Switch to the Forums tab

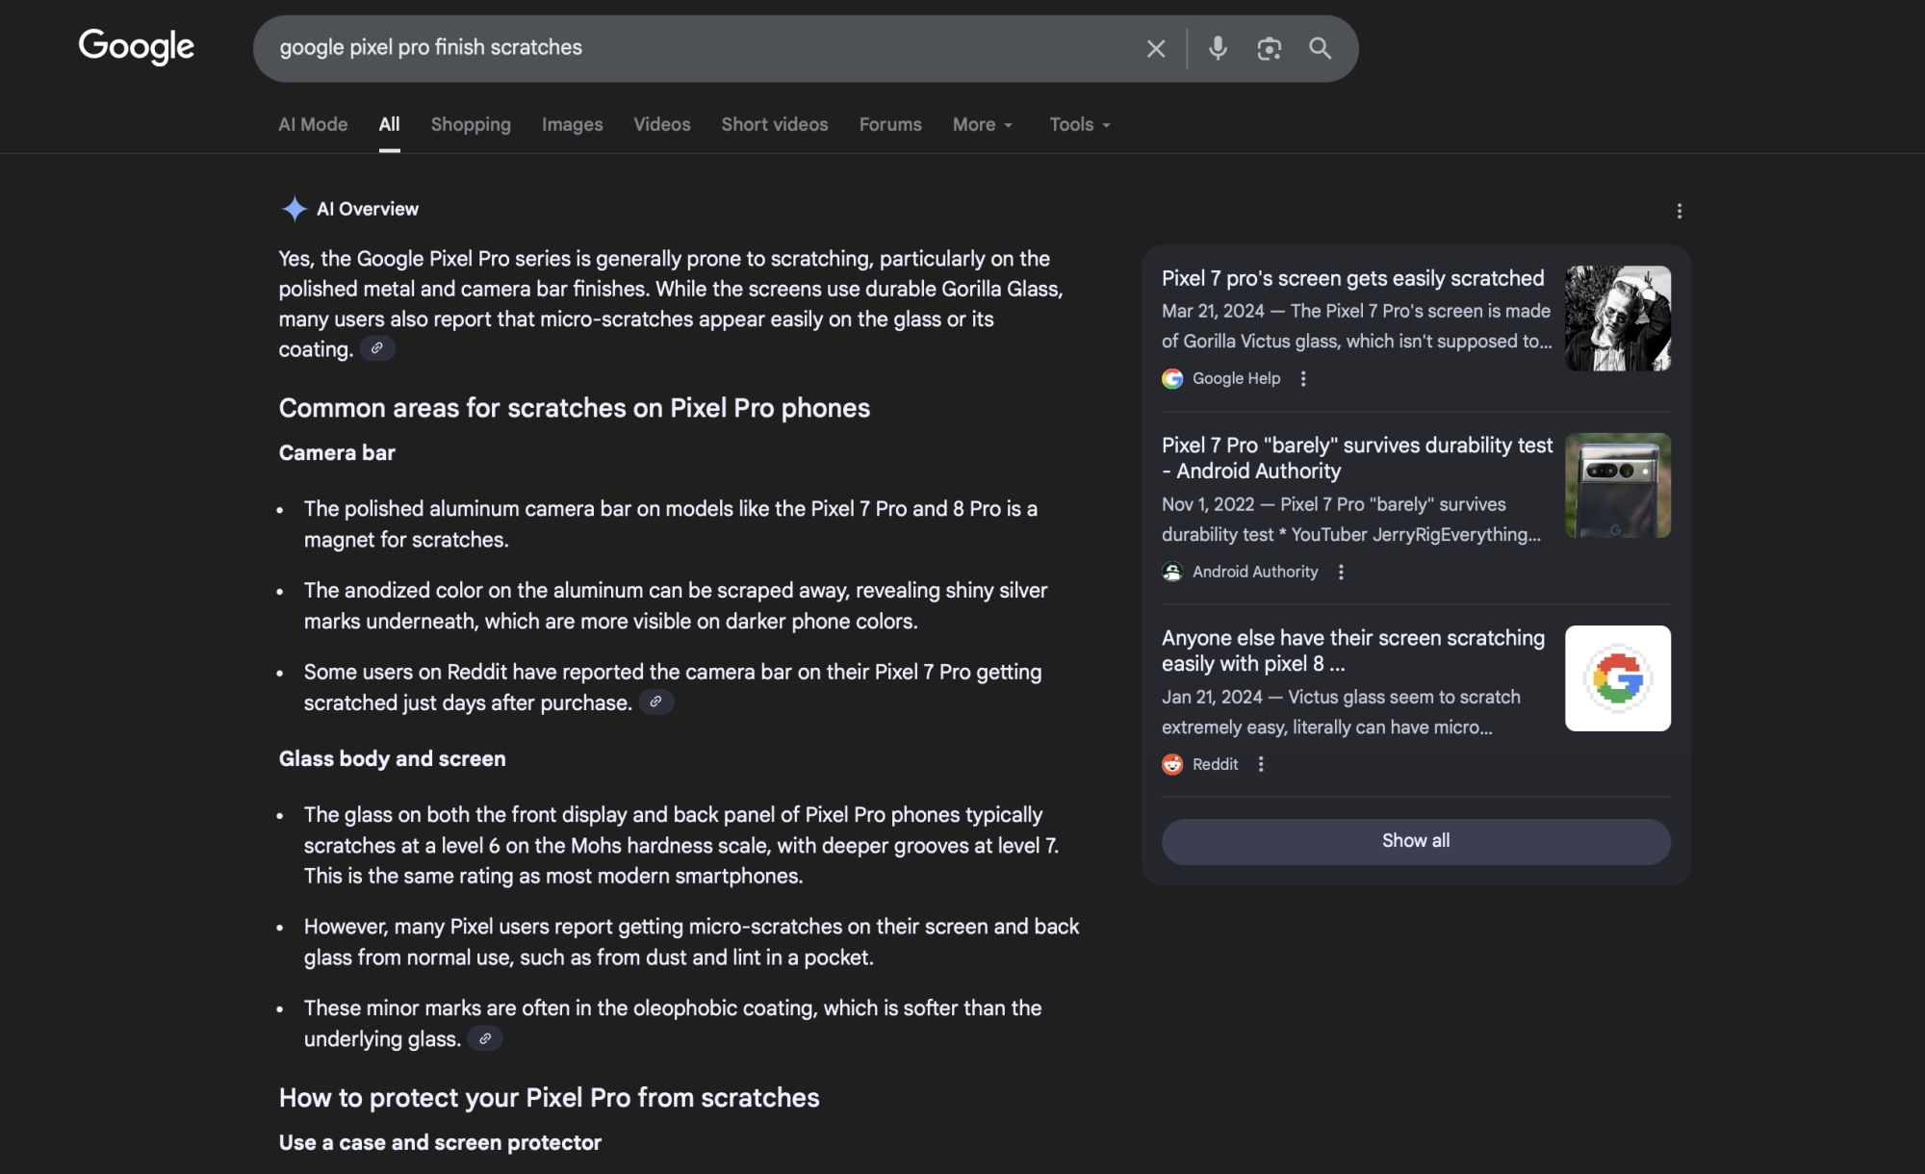tap(889, 125)
